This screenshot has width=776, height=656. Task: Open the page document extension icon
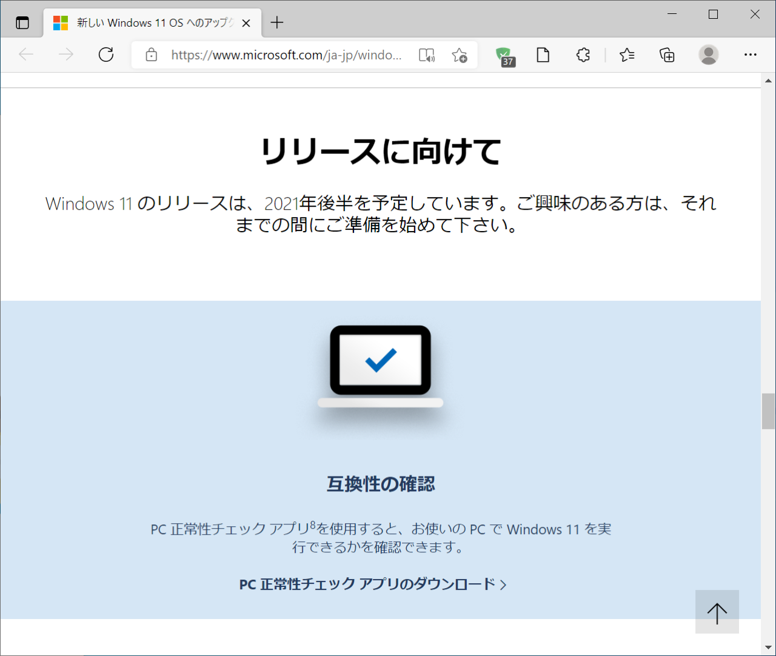(x=543, y=55)
